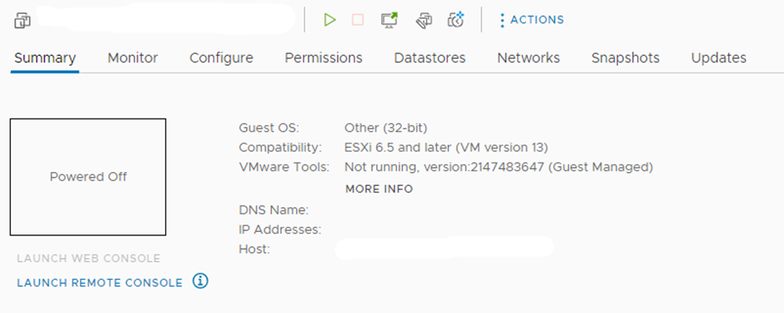Screen dimensions: 784x313
Task: Click the Powered Off console thumbnail
Action: pos(88,177)
